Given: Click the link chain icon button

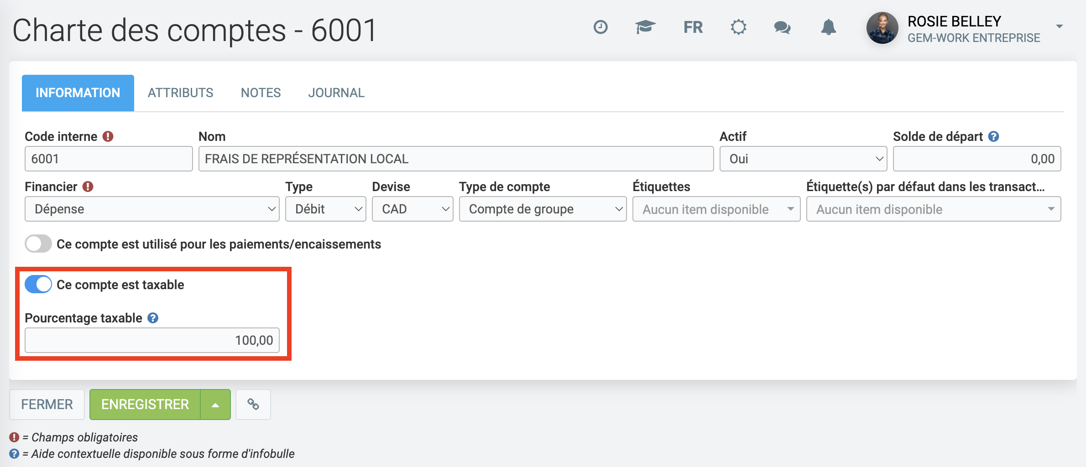Looking at the screenshot, I should click(253, 405).
